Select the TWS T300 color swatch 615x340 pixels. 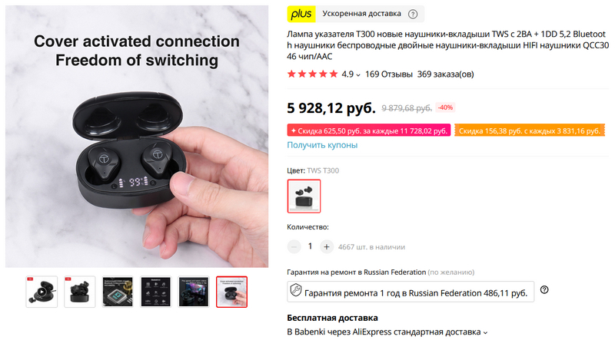point(304,196)
